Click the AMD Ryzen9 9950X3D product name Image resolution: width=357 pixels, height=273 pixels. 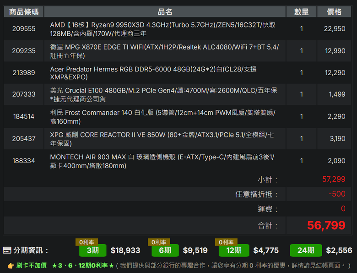(162, 29)
